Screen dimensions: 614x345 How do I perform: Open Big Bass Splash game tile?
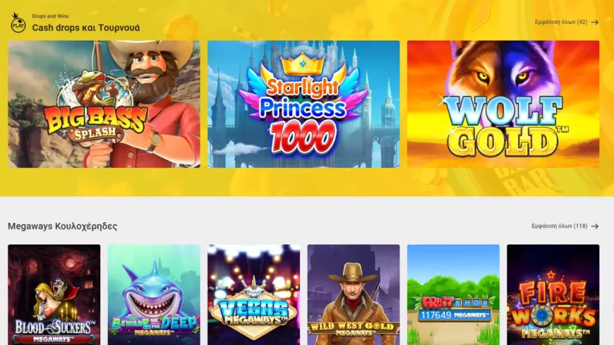point(104,104)
